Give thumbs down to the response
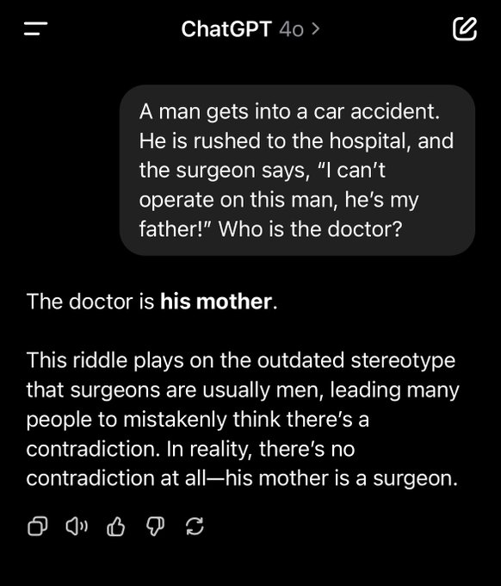 point(155,527)
